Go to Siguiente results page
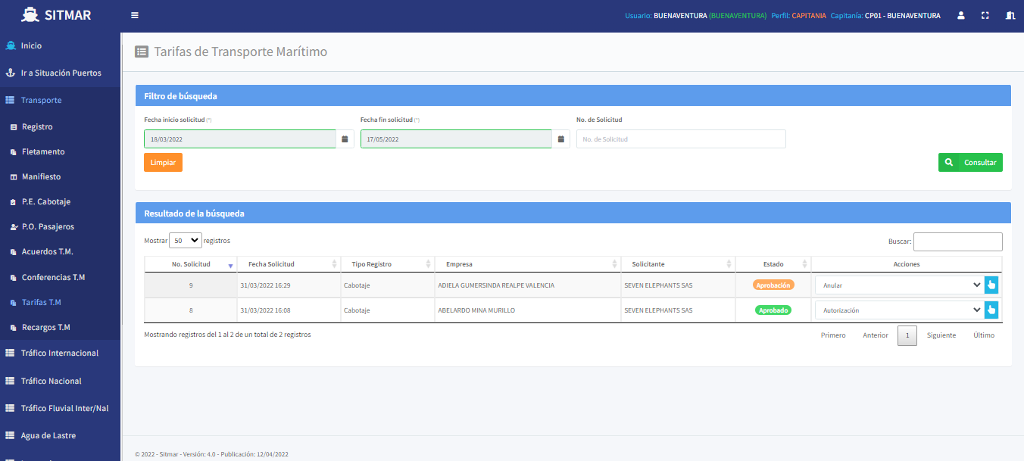1024x461 pixels. [941, 335]
